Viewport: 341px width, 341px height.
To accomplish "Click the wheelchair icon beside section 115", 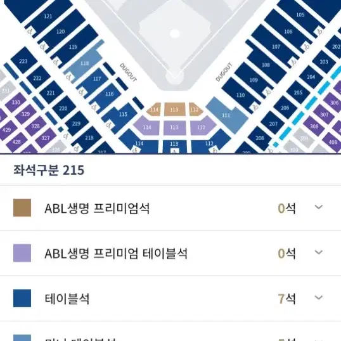I will click(x=108, y=125).
